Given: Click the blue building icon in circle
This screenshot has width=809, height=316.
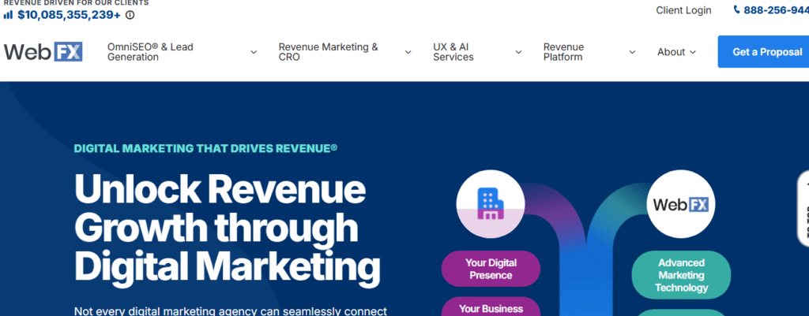Looking at the screenshot, I should 490,204.
